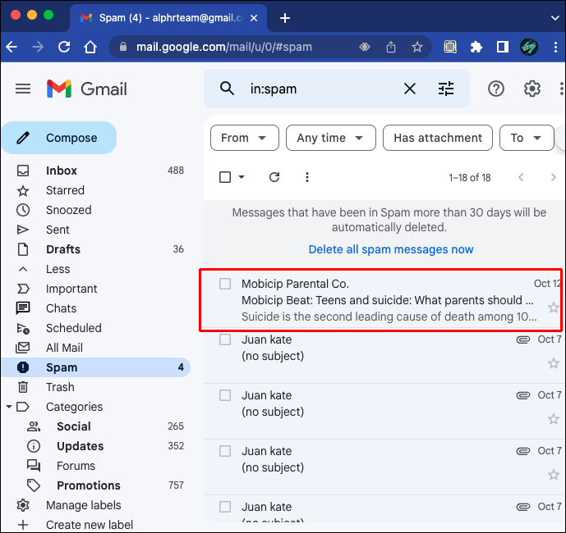The height and width of the screenshot is (533, 566).
Task: Select the third Juan kate email checkbox
Action: click(225, 451)
